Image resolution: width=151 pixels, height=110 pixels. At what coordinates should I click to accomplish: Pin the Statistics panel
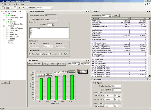click(147, 11)
